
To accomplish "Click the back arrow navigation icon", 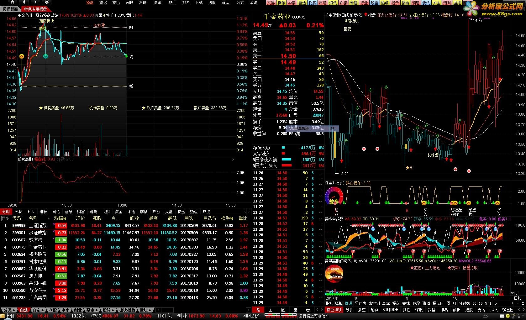I will pos(24,3).
